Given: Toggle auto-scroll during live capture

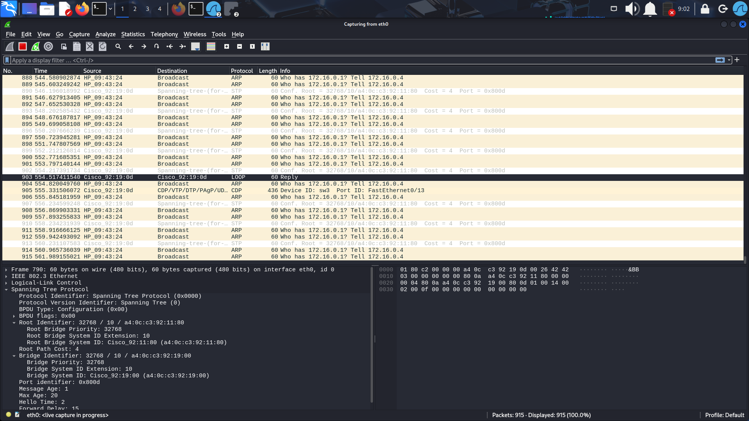Looking at the screenshot, I should [x=195, y=46].
